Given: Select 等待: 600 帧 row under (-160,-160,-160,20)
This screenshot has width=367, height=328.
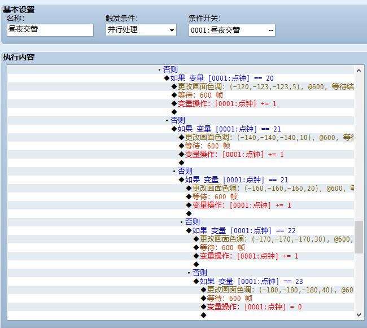Looking at the screenshot, I should pos(181,196).
